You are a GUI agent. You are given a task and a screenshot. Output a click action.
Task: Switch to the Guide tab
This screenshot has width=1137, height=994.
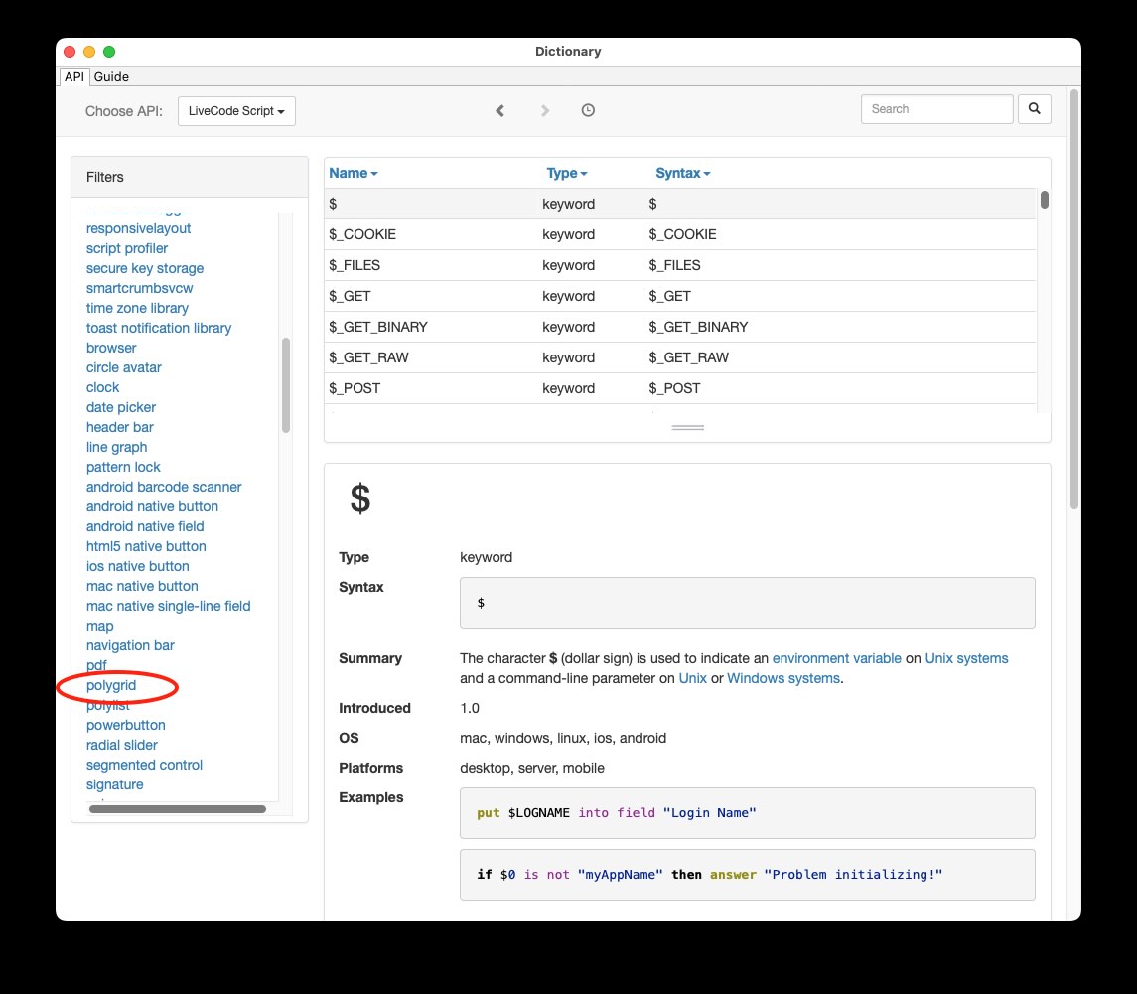click(x=111, y=76)
